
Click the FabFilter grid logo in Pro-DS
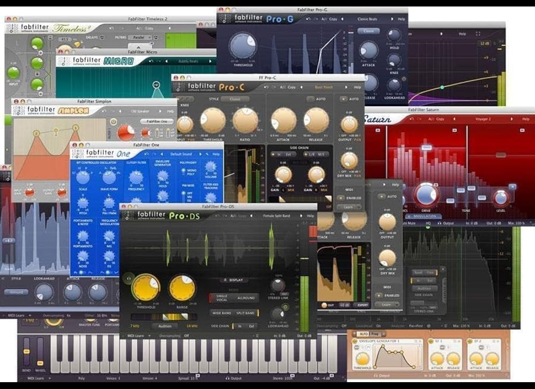pos(129,215)
